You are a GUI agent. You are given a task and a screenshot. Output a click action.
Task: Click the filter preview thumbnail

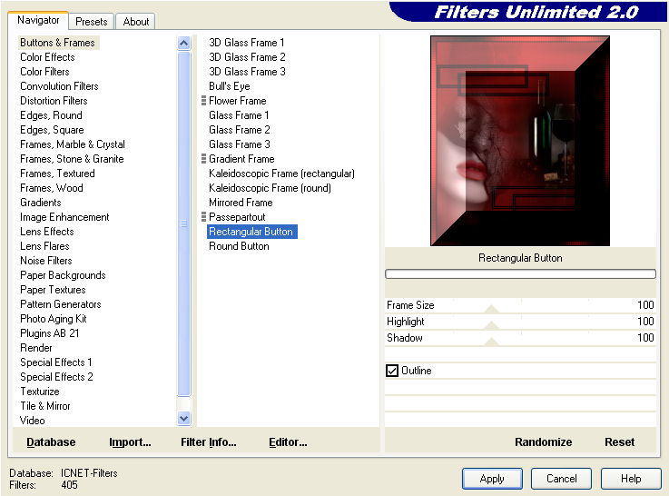click(x=519, y=141)
